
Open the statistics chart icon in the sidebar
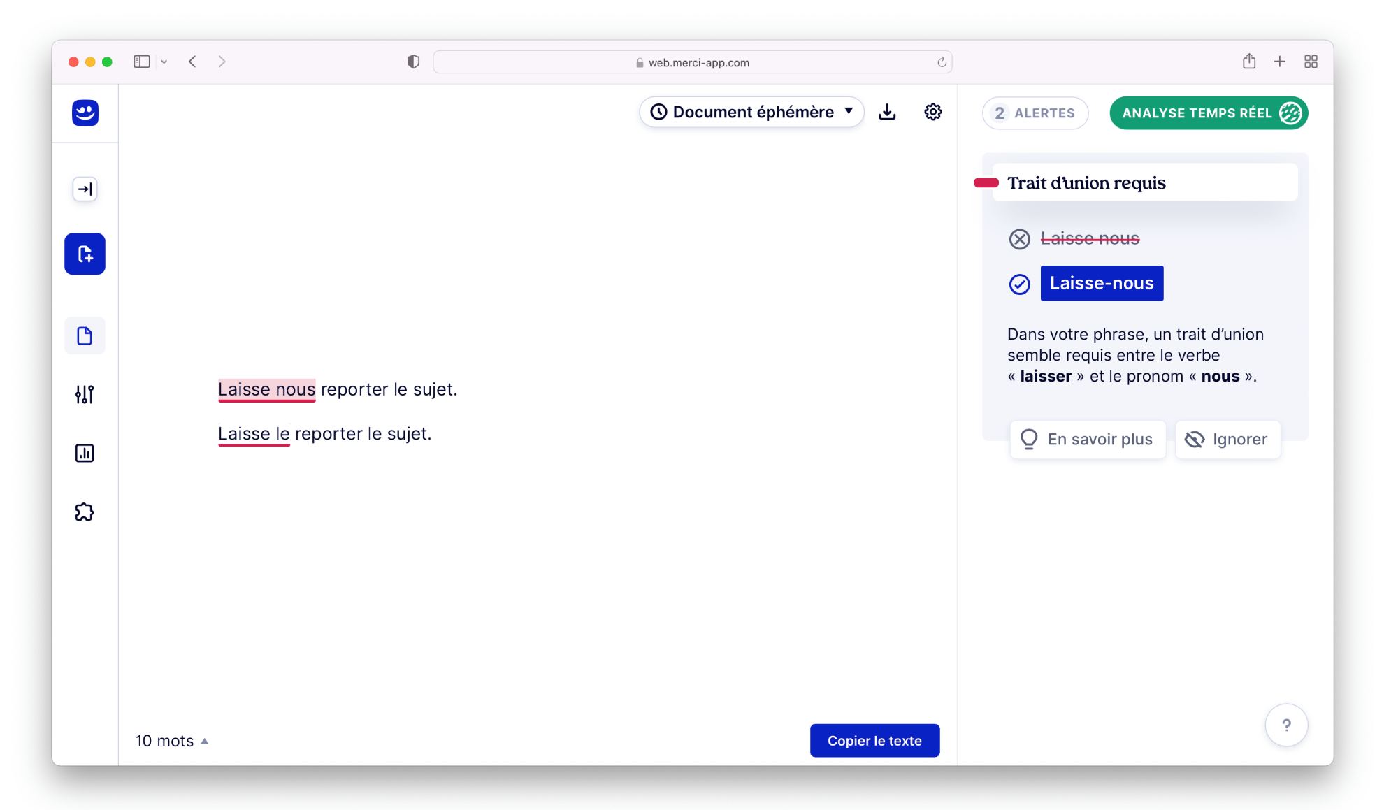(x=85, y=454)
